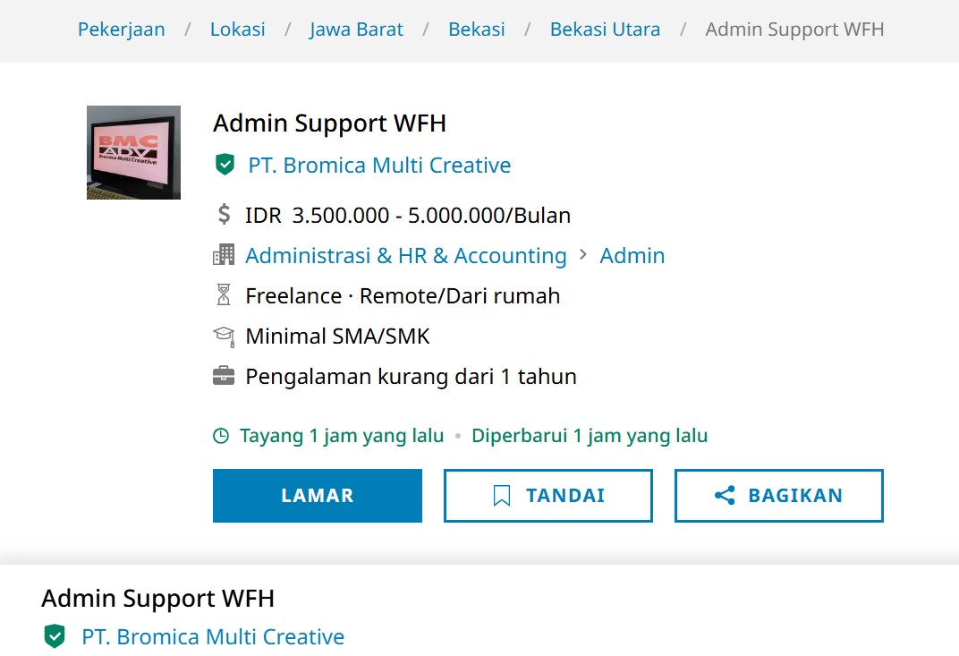
Task: Click the share icon in BAGIKAN button
Action: pos(725,495)
